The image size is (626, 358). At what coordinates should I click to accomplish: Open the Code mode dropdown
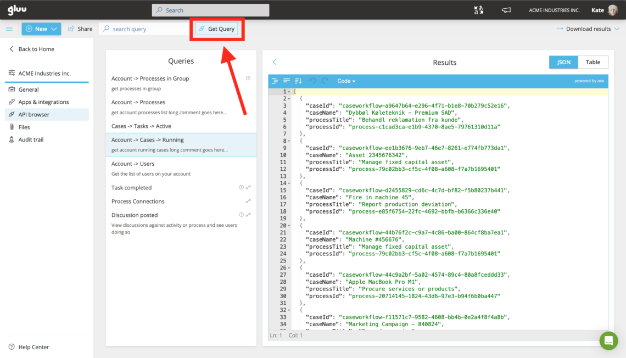coord(346,81)
